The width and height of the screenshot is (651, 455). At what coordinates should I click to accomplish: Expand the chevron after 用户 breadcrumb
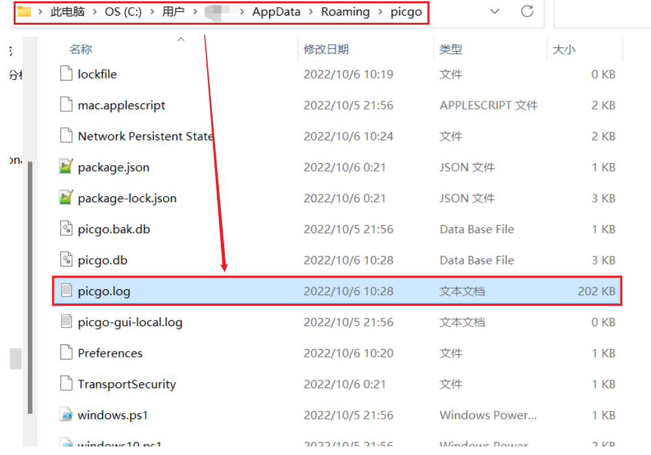[195, 12]
